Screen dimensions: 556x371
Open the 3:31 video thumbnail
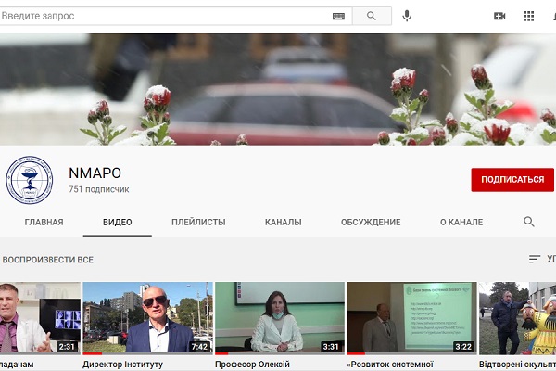(280, 318)
